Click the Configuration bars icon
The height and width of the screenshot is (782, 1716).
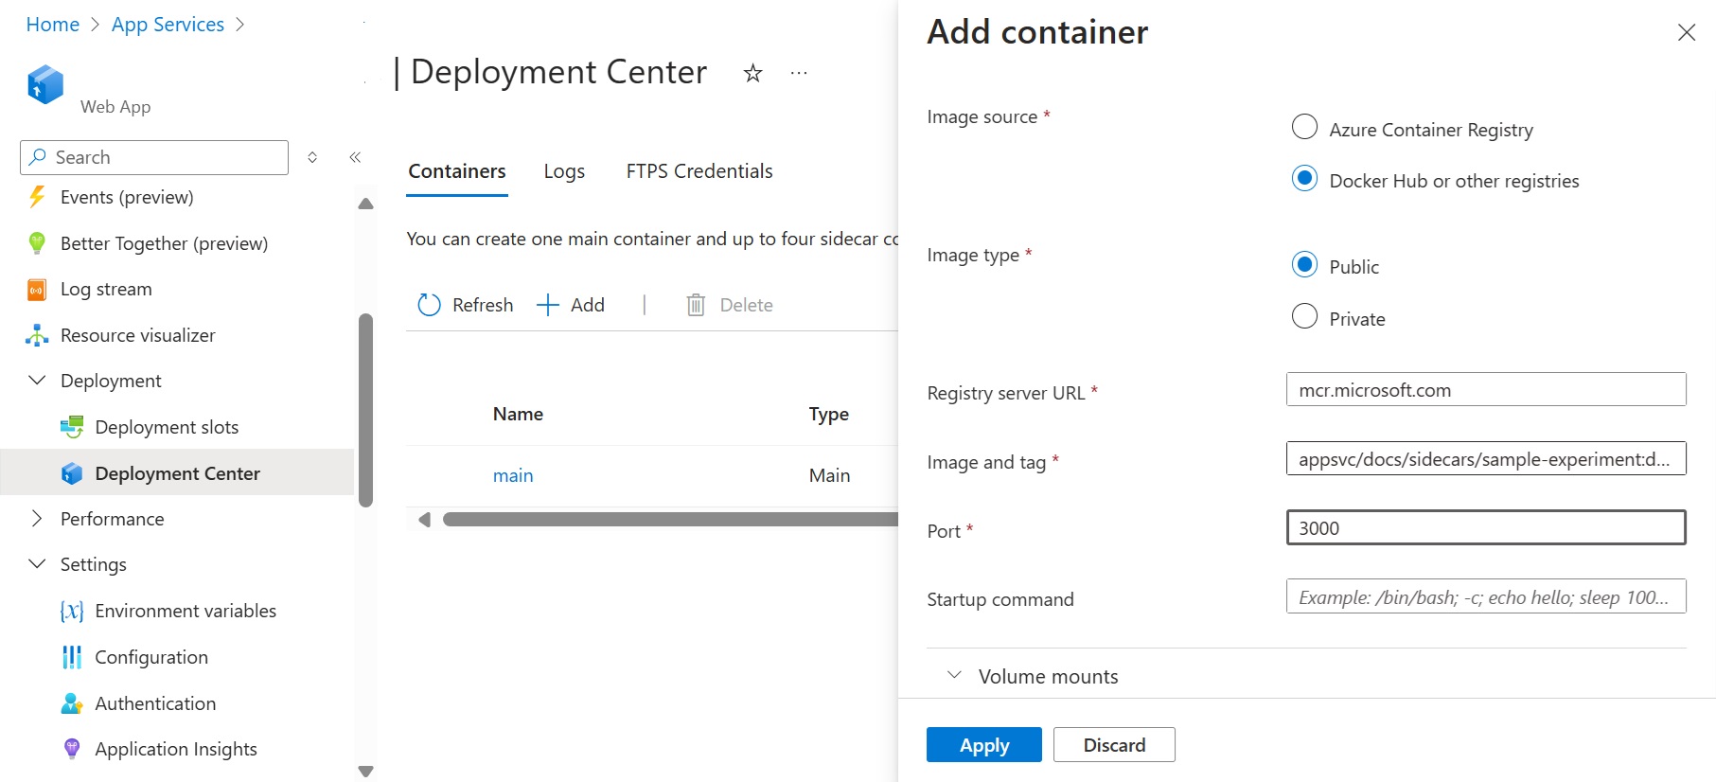click(72, 657)
